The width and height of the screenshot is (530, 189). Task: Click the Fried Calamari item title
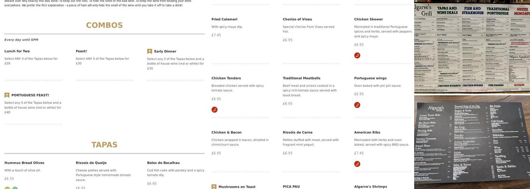coord(224,19)
